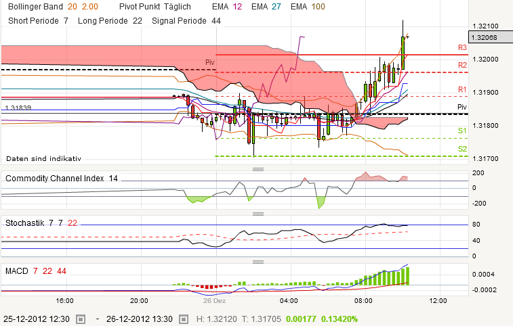This screenshot has width=513, height=326.
Task: Open the start date calendar picker icon
Action: click(81, 319)
